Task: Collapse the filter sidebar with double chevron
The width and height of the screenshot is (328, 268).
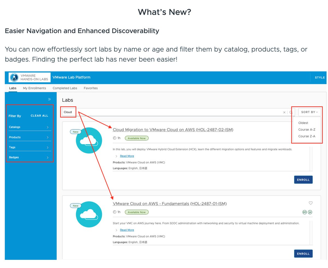Action: click(49, 99)
